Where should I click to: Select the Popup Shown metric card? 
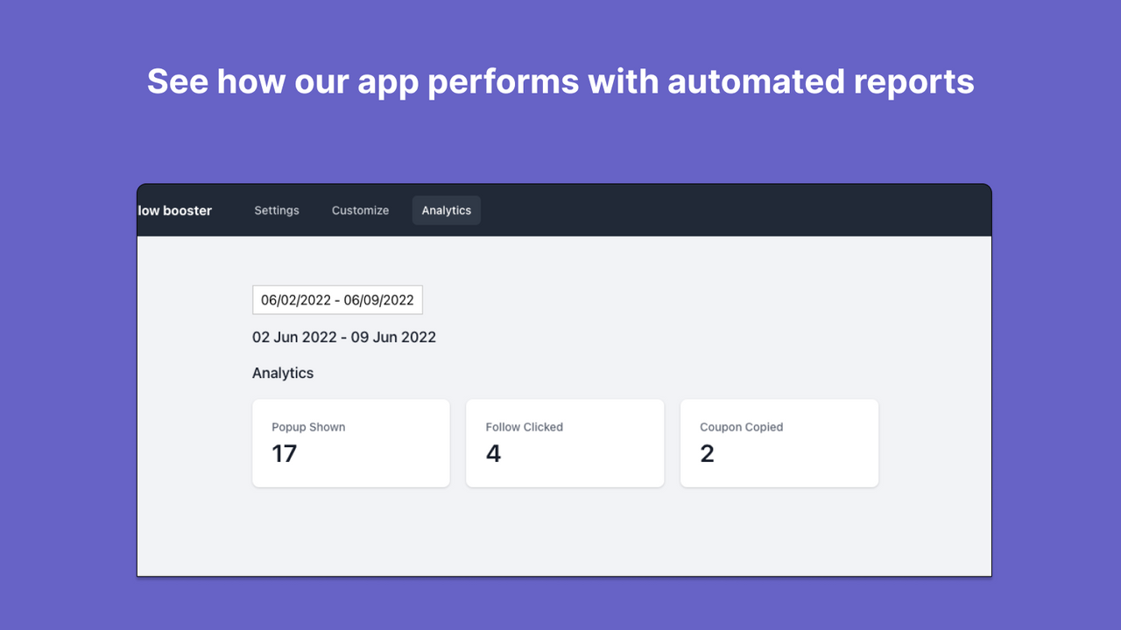pos(350,443)
